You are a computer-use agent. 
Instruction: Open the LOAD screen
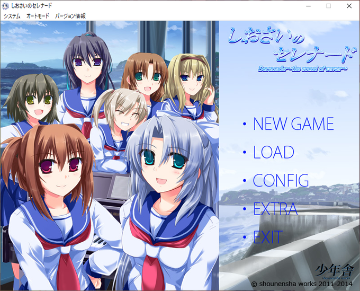tap(273, 152)
